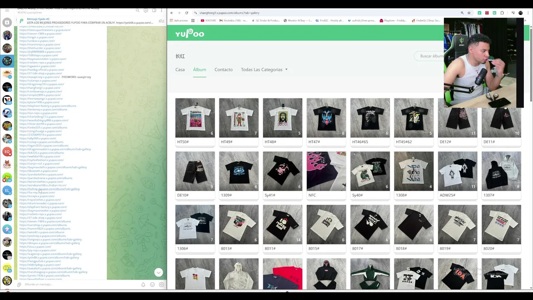Click the Yupoo logo
Viewport: 533px width, 300px height.
189,33
